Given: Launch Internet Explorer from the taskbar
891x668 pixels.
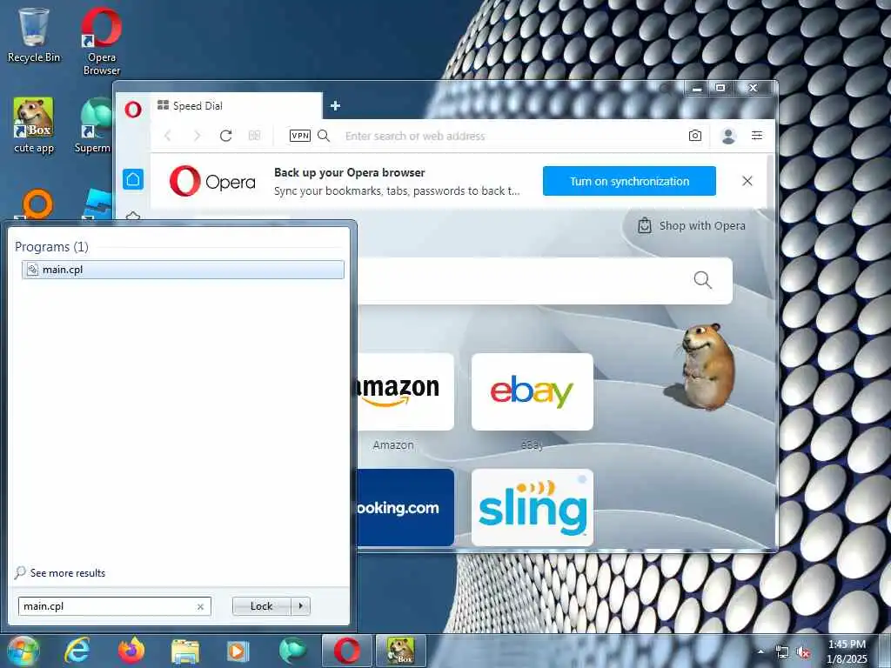Looking at the screenshot, I should [x=77, y=651].
